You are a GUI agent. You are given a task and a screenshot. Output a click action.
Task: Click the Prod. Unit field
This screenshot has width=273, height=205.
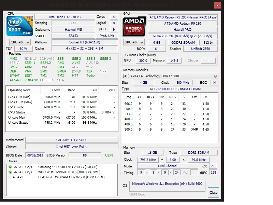pyautogui.click(x=107, y=36)
